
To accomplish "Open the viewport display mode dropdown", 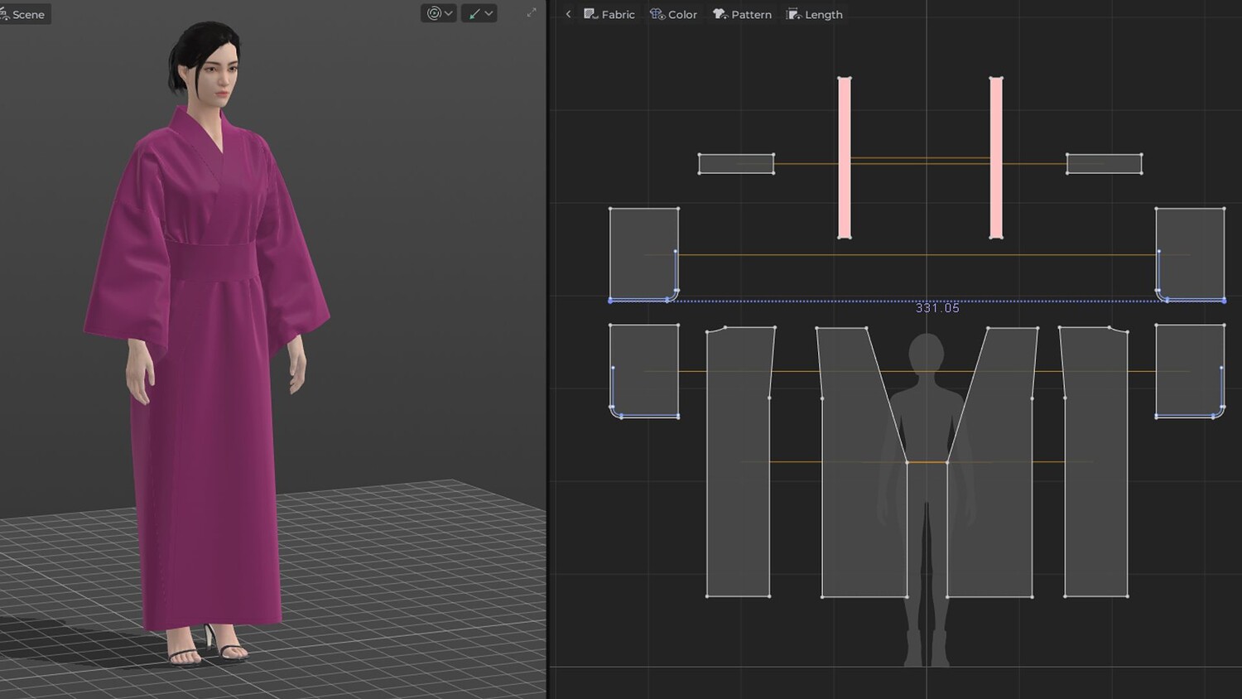I will (x=438, y=13).
